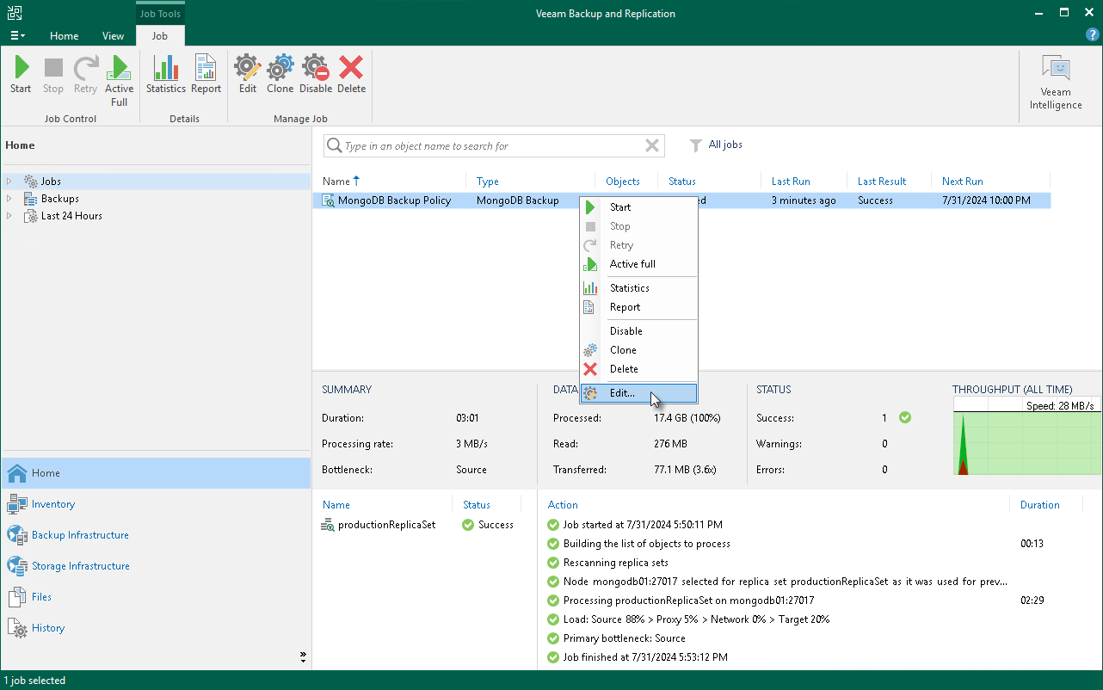Image resolution: width=1103 pixels, height=690 pixels.
Task: Click the throughput graph
Action: coord(1026,435)
